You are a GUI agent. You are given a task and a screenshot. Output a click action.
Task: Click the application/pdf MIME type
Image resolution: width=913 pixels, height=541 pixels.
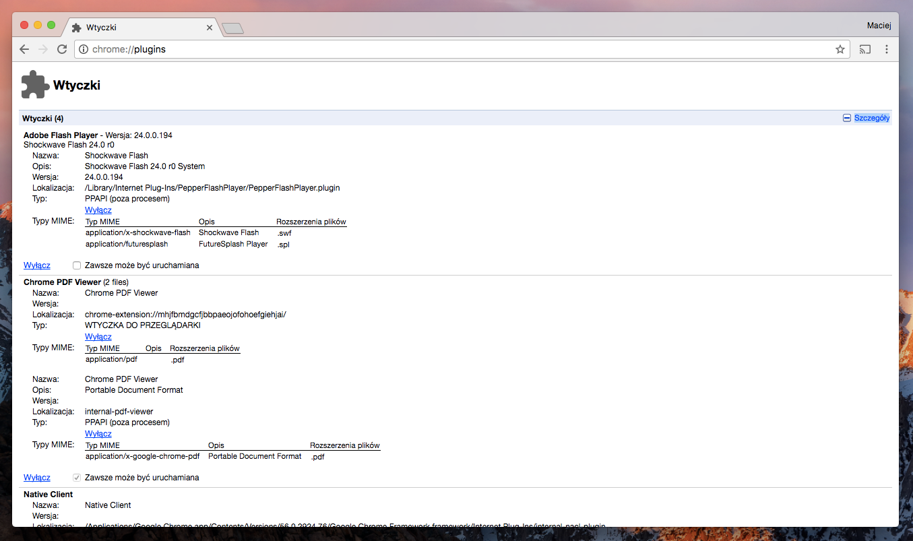(111, 359)
